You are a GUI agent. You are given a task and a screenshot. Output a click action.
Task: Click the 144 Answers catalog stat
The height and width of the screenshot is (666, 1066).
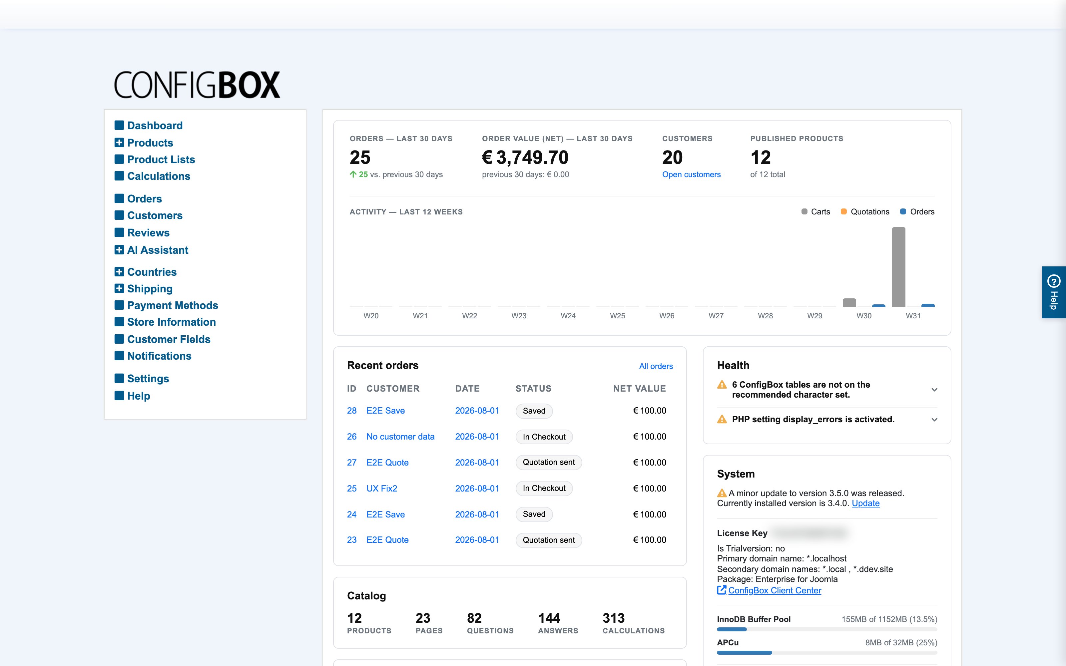tap(558, 623)
